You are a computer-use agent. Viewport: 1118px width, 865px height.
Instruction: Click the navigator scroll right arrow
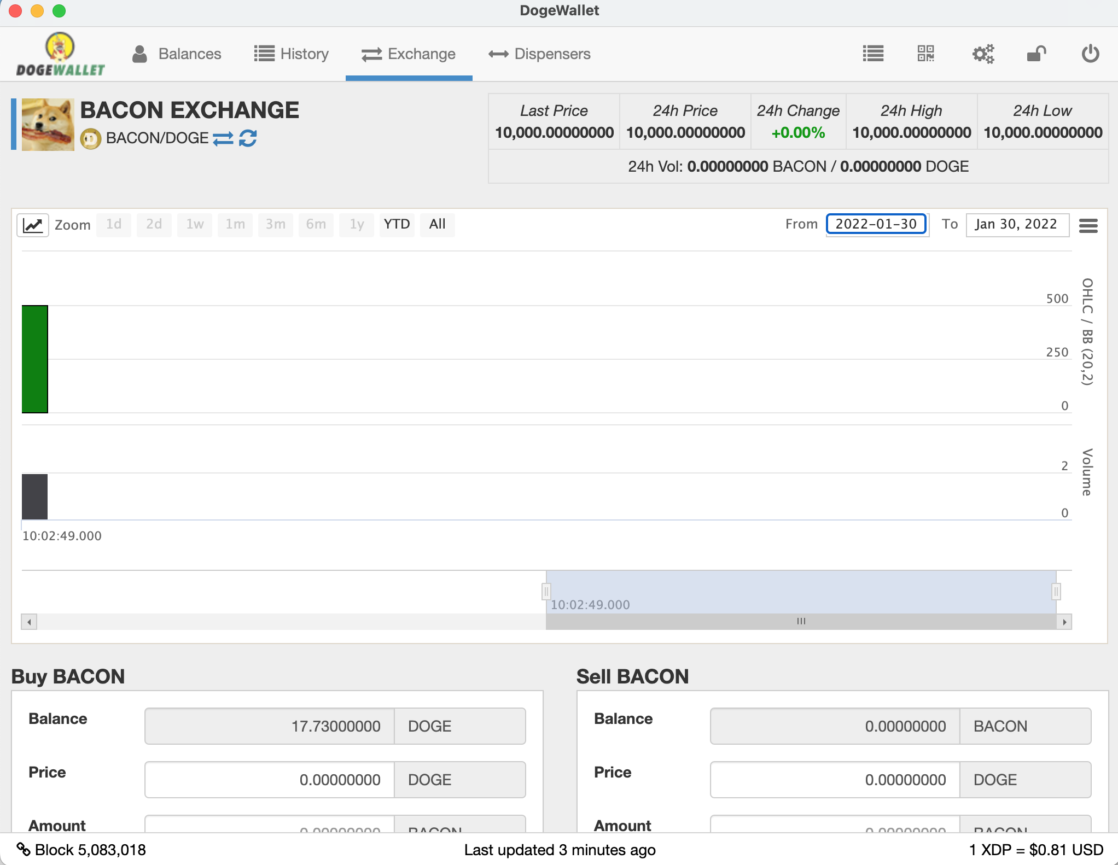pos(1064,622)
